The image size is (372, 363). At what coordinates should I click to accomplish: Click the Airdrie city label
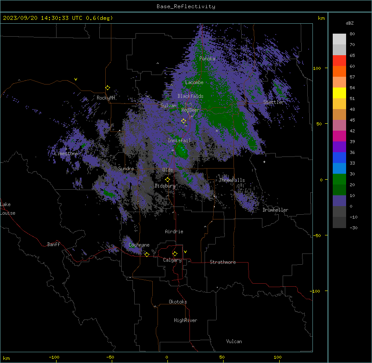(x=174, y=232)
